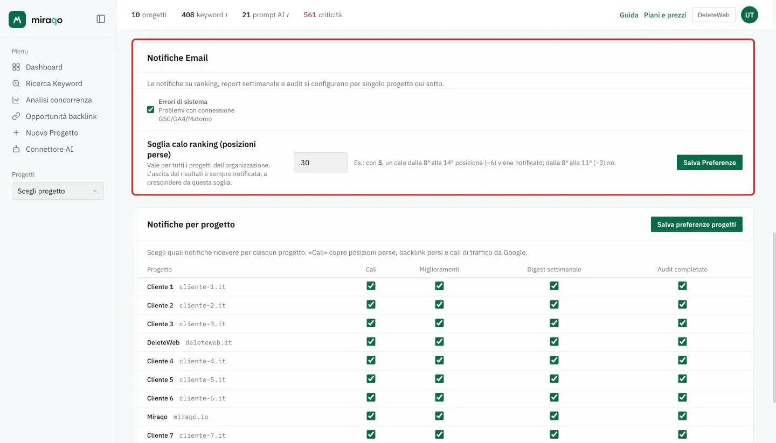Screen dimensions: 776x443
Task: Open the Scegli progetto dropdown
Action: (58, 191)
